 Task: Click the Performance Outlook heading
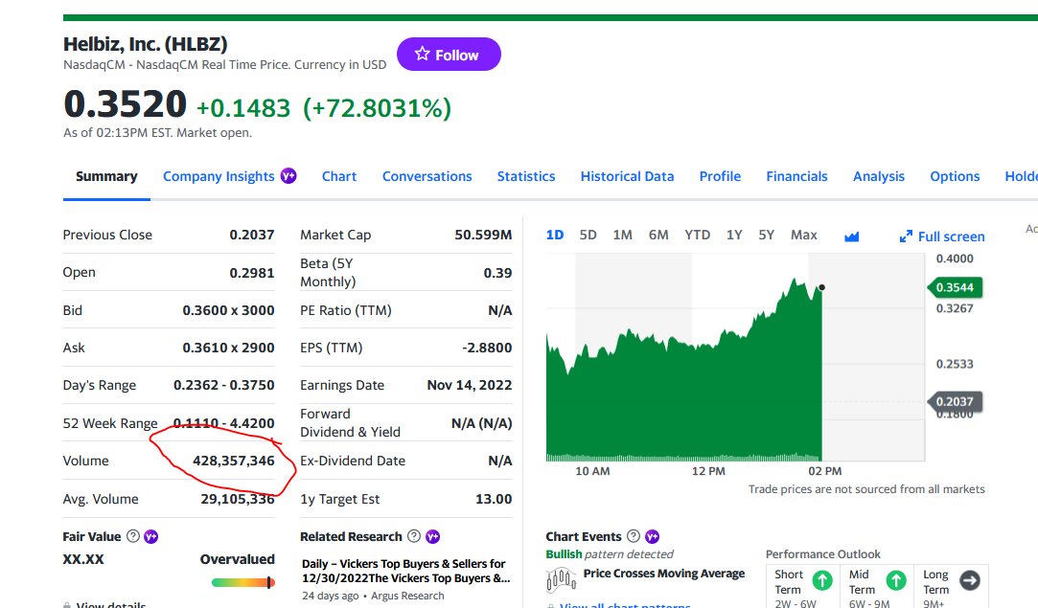[x=823, y=554]
